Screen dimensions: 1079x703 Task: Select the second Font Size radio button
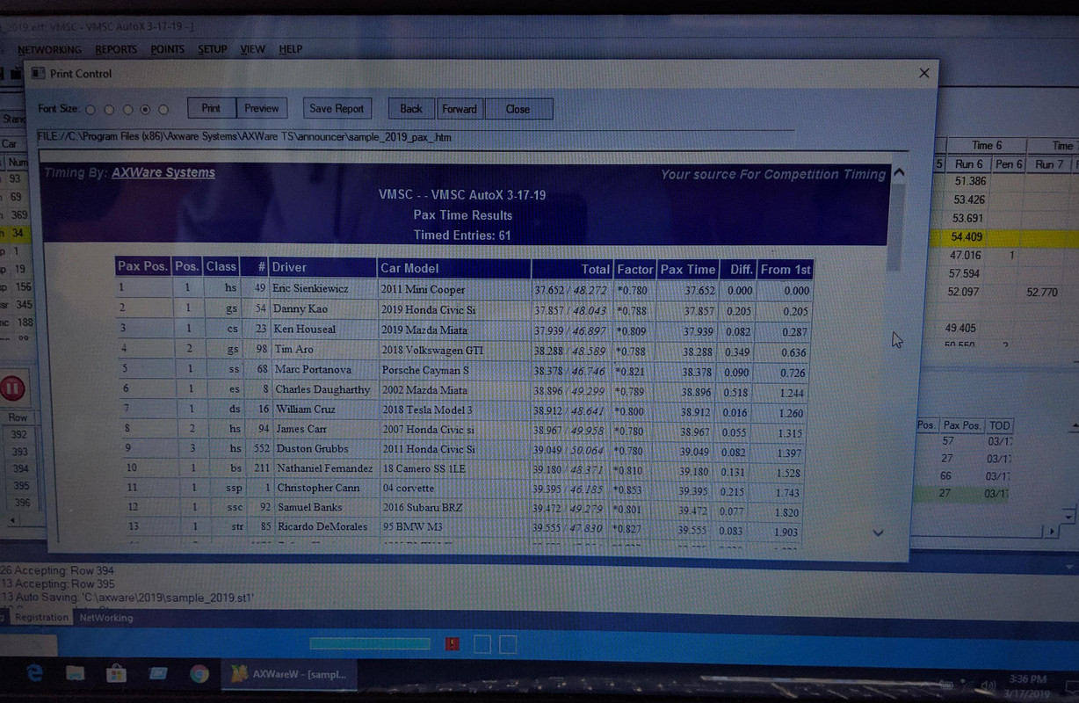coord(109,110)
